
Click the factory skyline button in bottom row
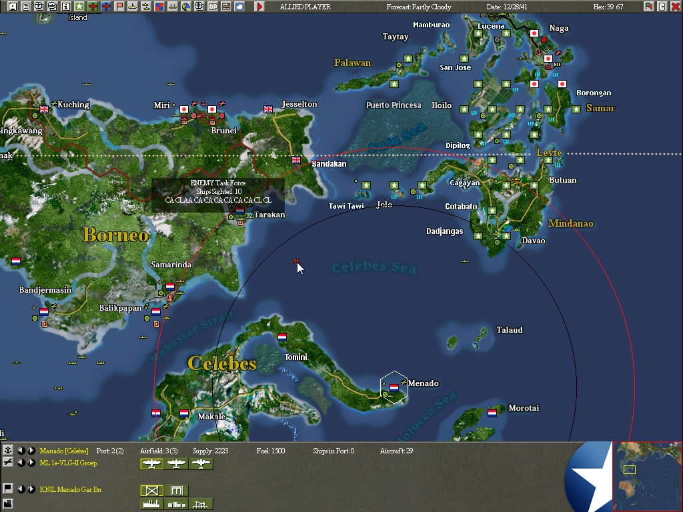coord(151,504)
